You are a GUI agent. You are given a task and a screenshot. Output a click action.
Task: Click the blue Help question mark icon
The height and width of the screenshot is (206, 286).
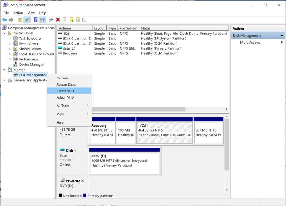tap(35, 20)
